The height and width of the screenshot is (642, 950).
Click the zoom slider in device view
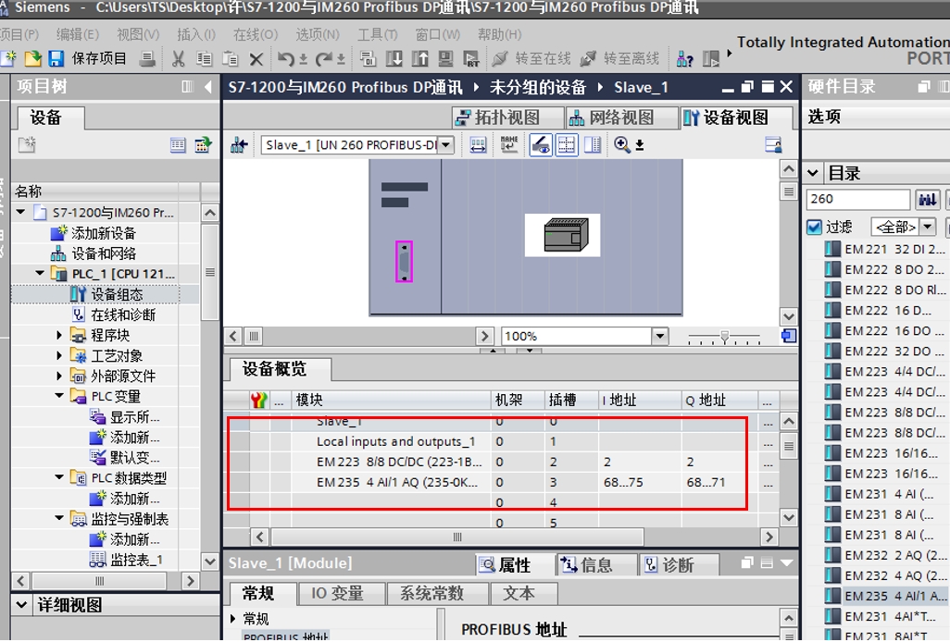pos(726,336)
